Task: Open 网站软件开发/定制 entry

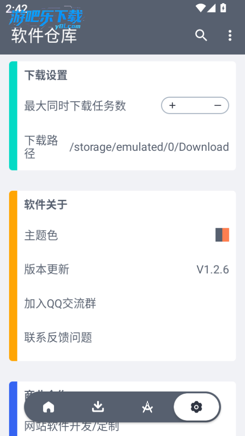Action: pyautogui.click(x=71, y=426)
